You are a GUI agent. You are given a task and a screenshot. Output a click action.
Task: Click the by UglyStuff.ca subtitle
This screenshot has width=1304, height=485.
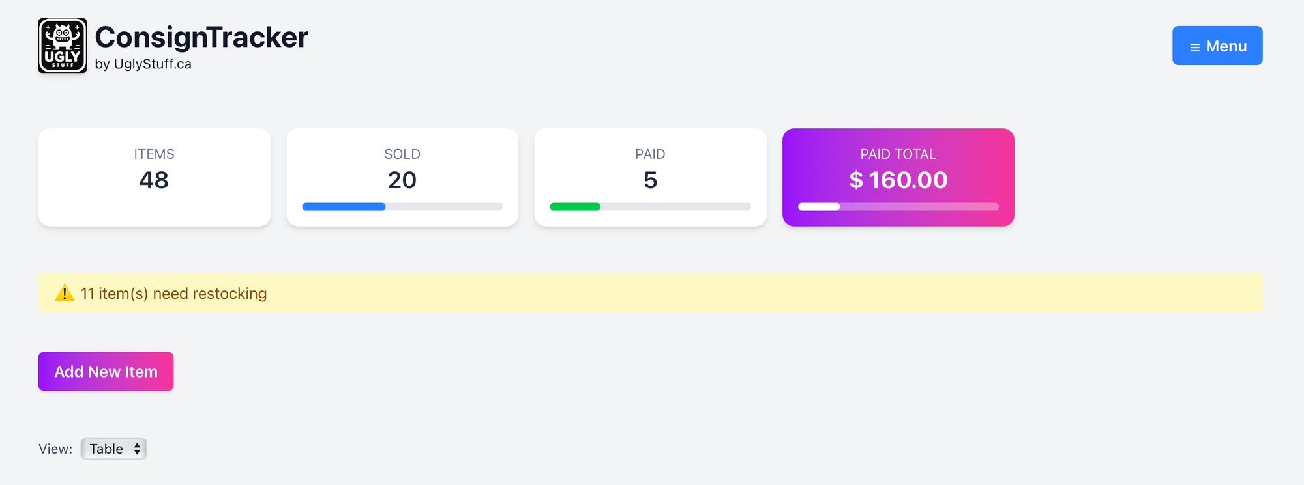click(x=143, y=64)
